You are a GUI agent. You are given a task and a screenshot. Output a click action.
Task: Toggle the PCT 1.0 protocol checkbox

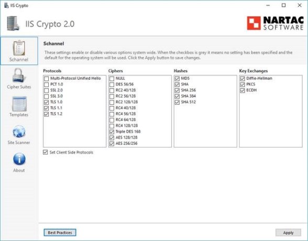click(x=46, y=84)
